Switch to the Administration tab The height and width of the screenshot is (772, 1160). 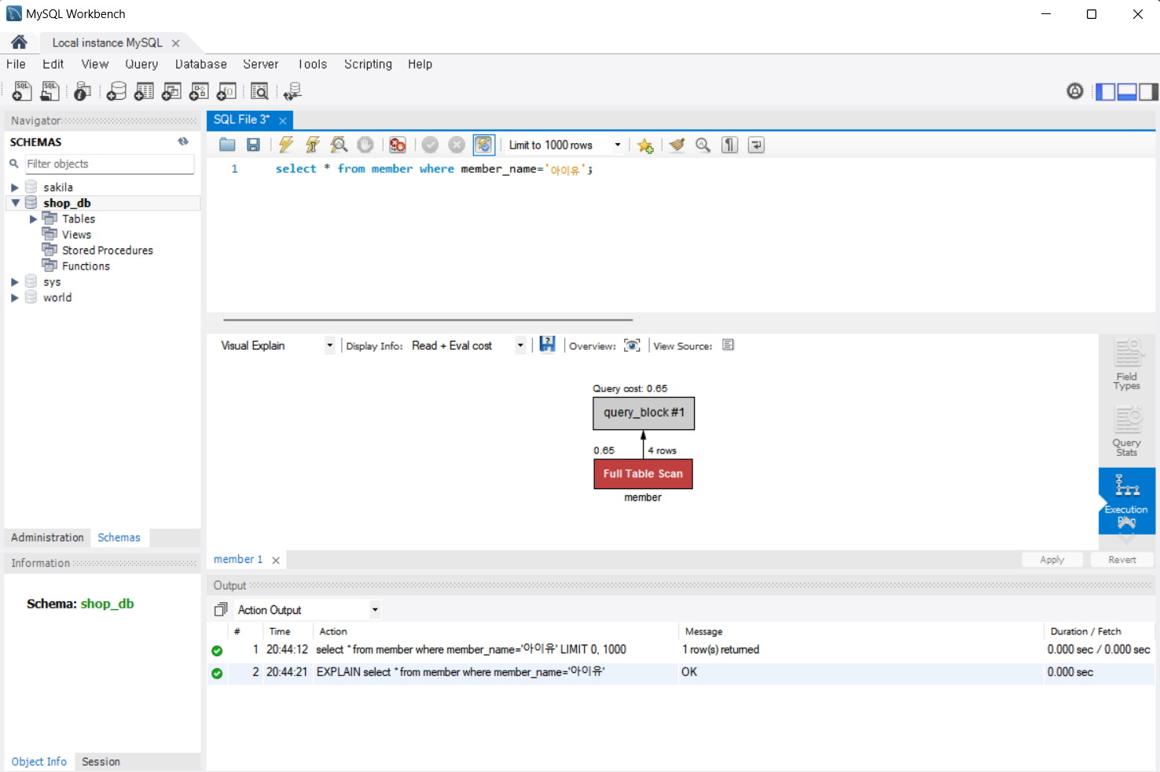pyautogui.click(x=47, y=538)
